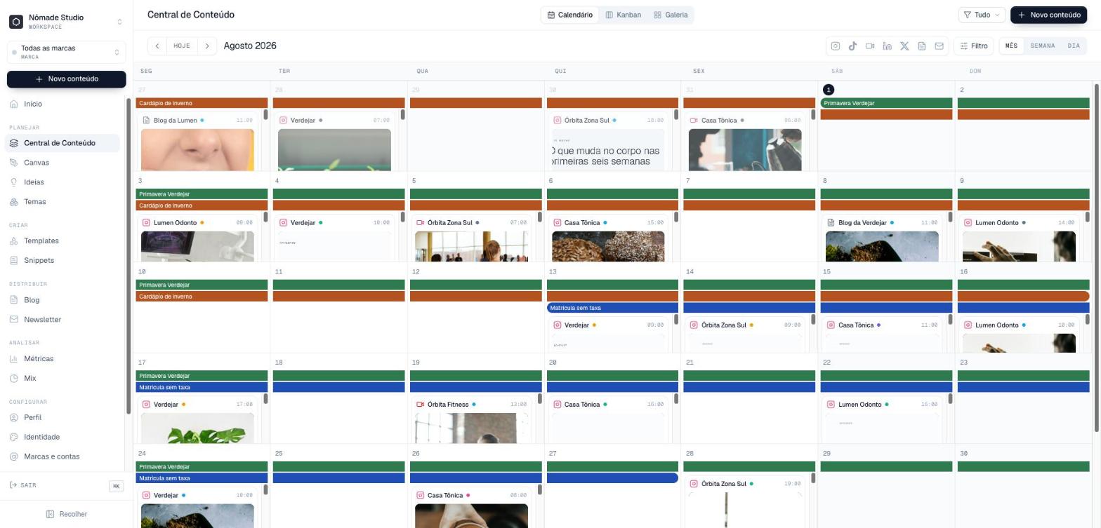Open Canvas from the sidebar
This screenshot has height=528, width=1101.
point(63,163)
